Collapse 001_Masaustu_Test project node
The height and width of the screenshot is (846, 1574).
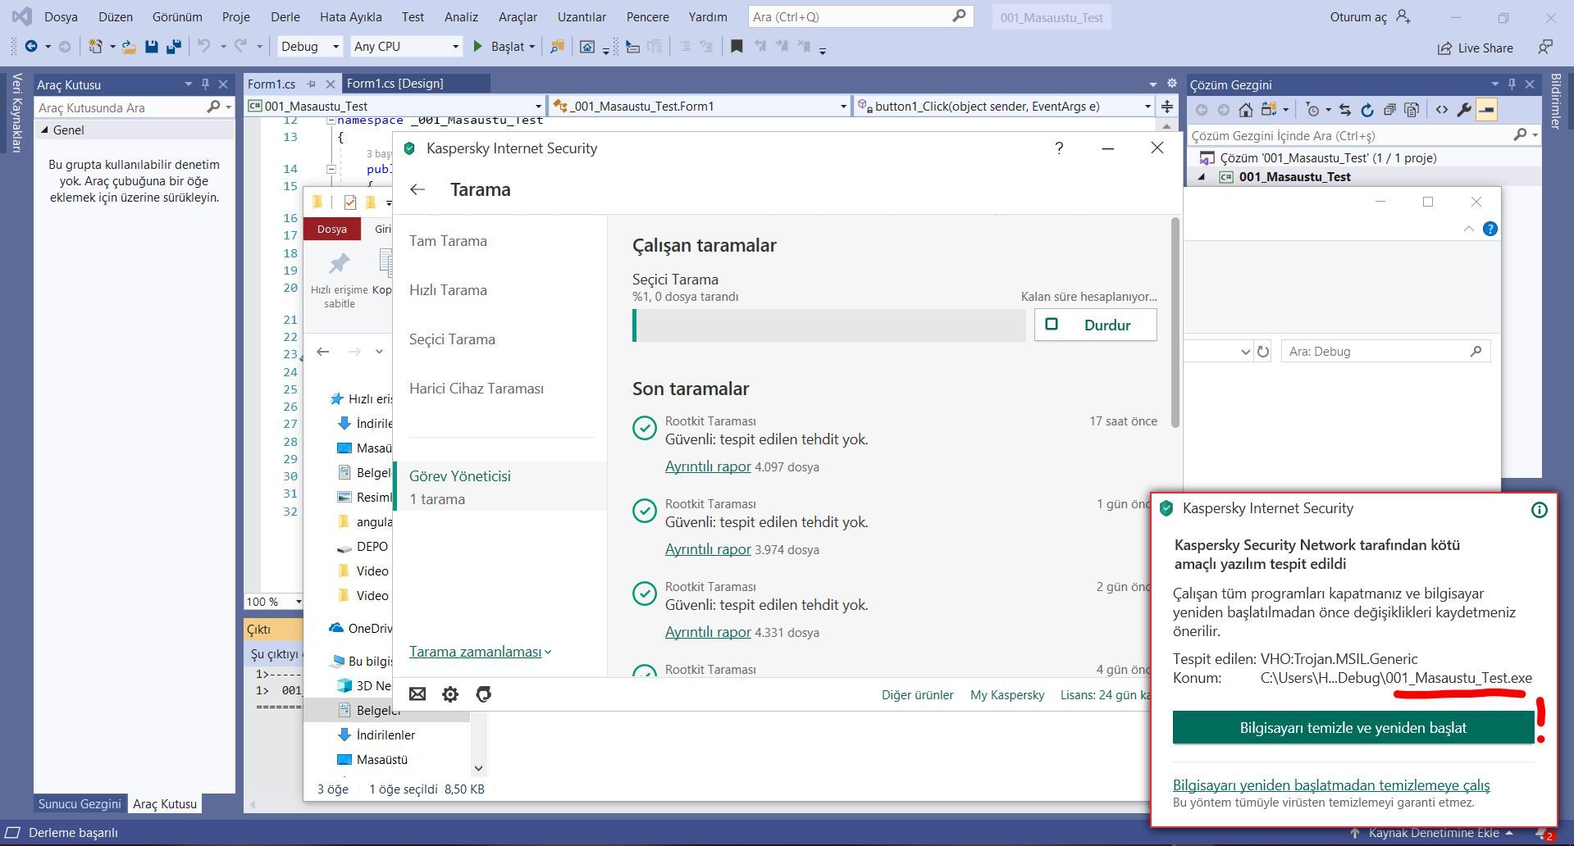click(x=1202, y=177)
